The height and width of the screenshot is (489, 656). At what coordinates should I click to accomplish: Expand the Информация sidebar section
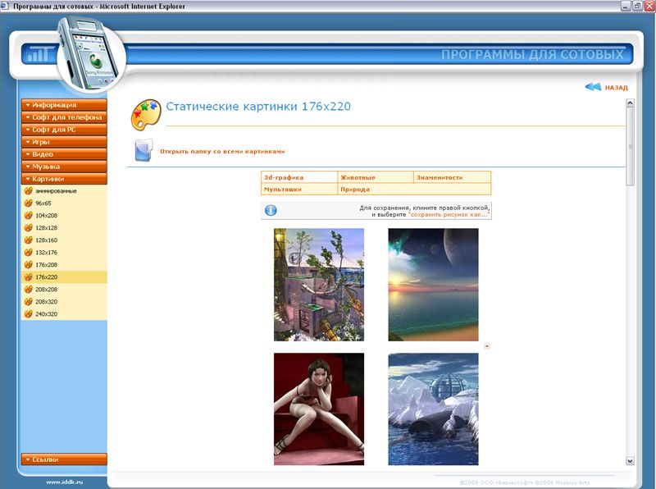64,105
